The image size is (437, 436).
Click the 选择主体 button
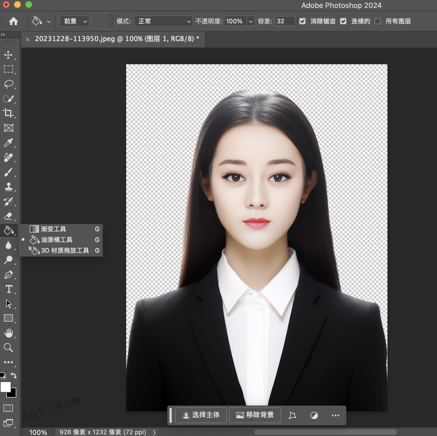[x=201, y=415]
